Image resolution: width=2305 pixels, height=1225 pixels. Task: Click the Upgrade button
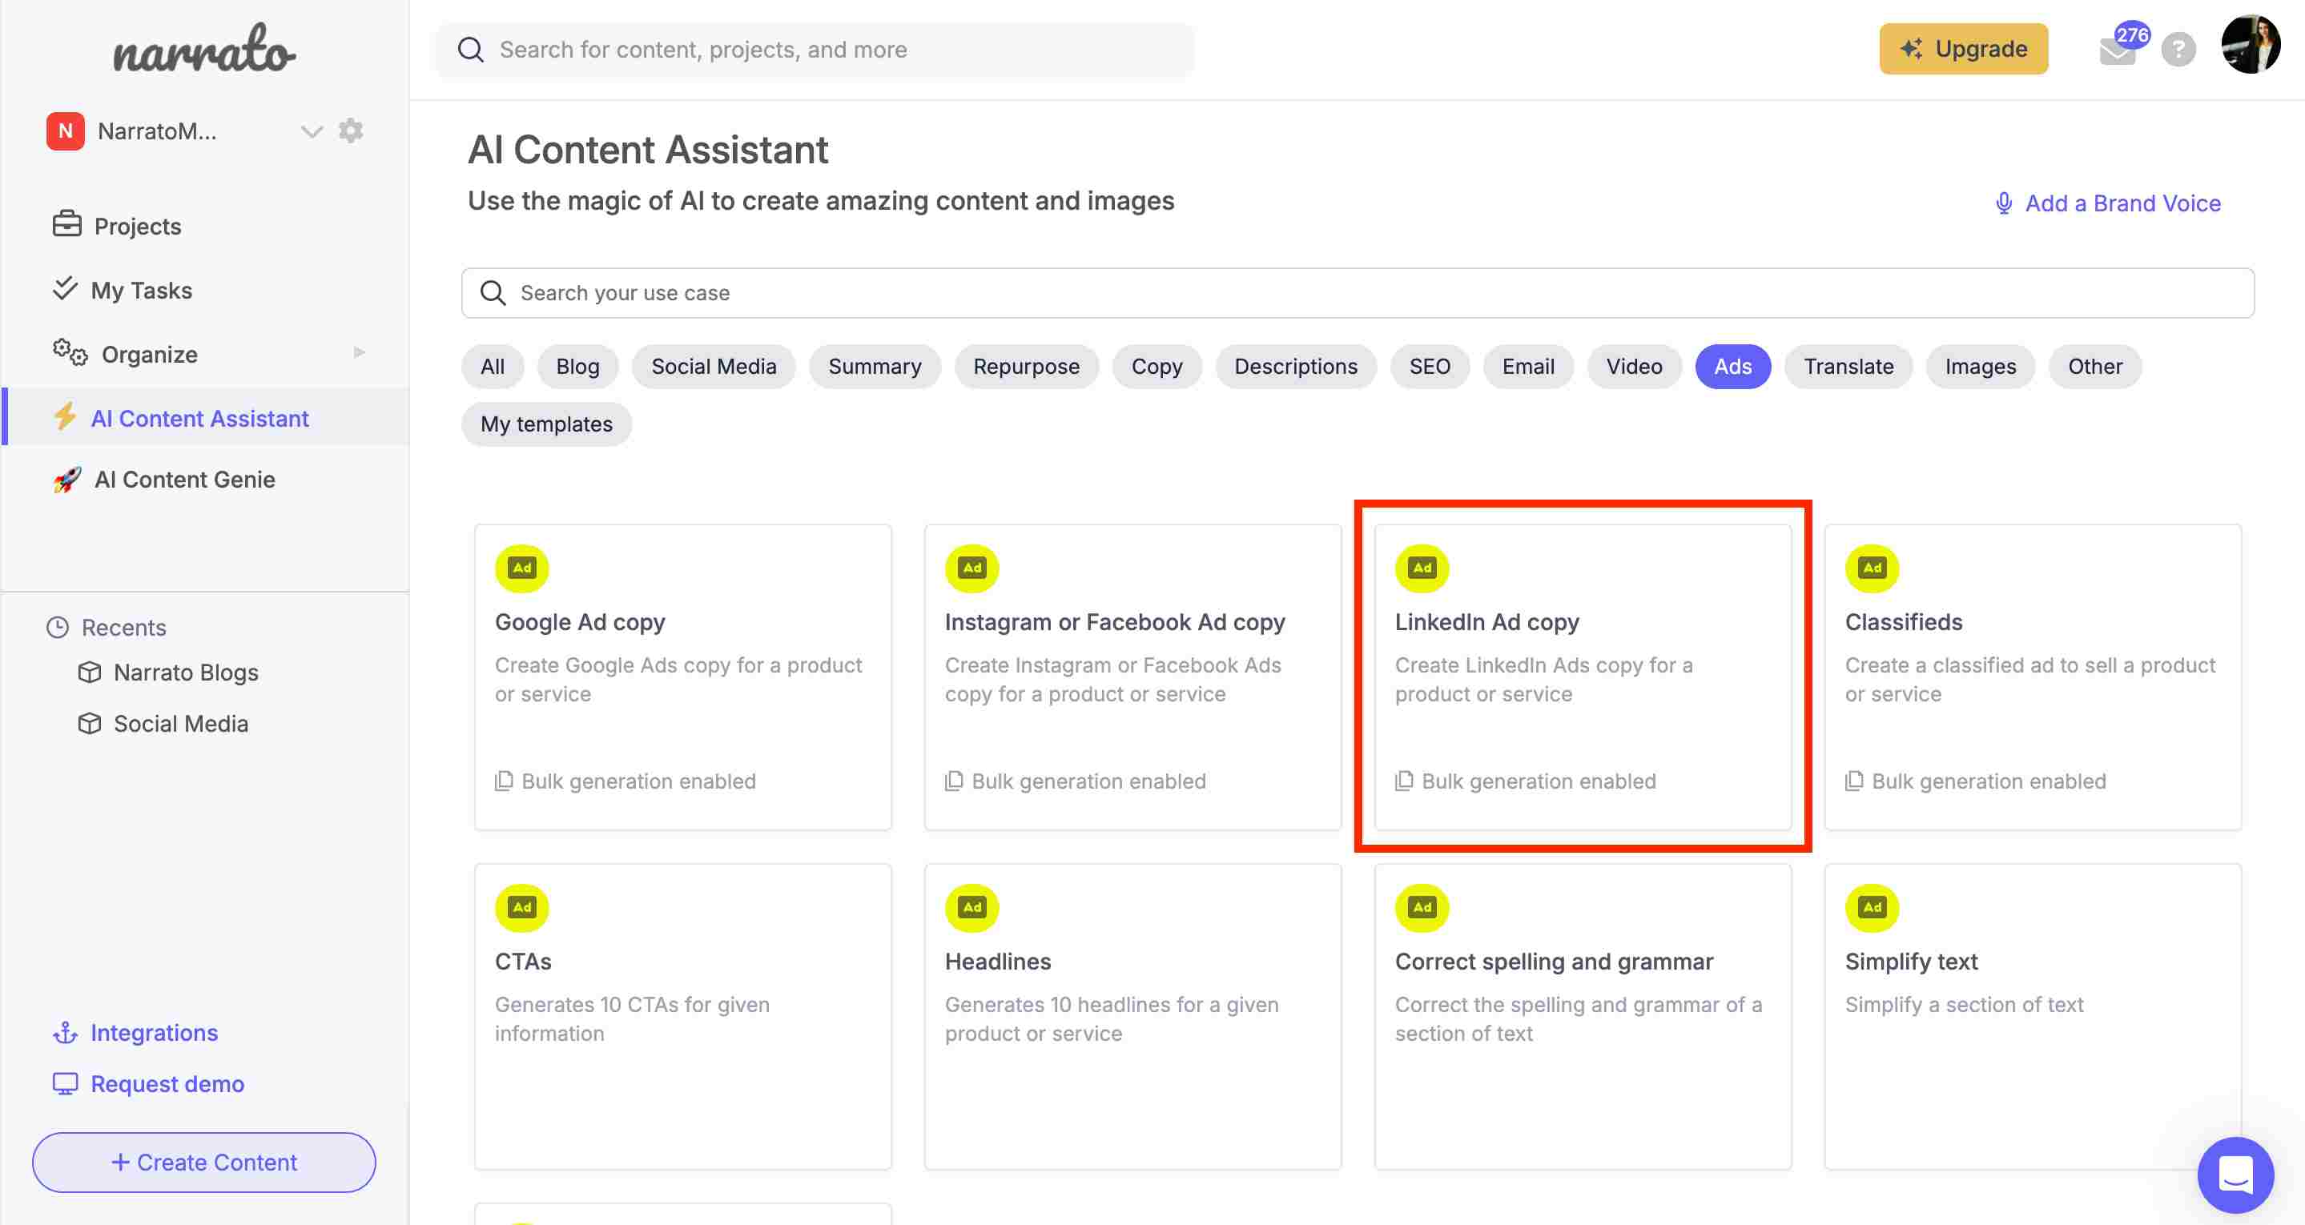click(1963, 48)
